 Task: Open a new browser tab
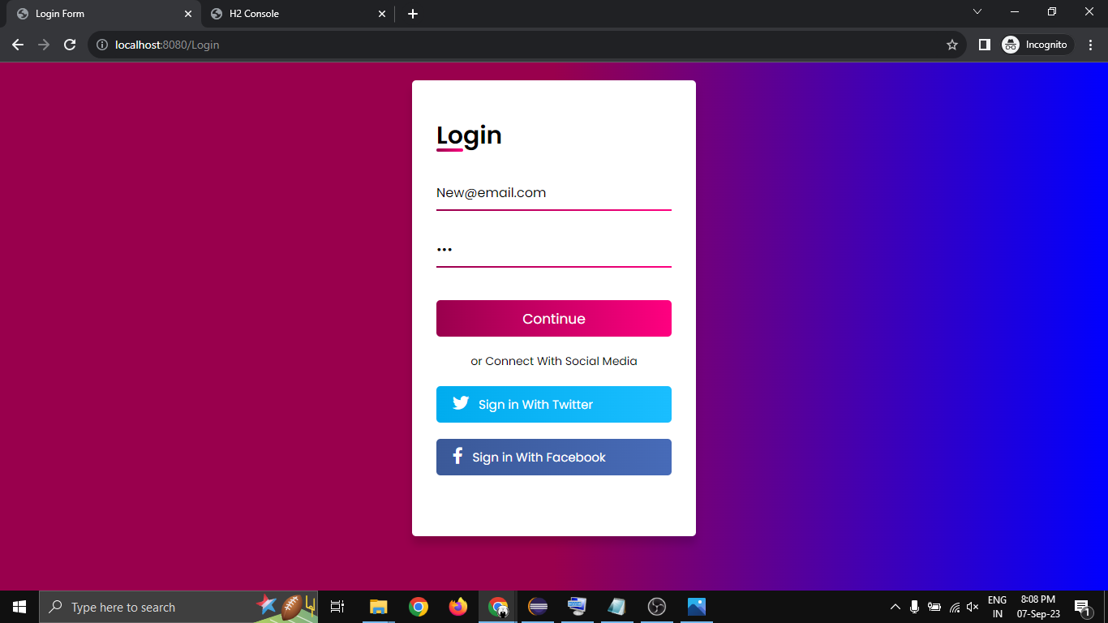[413, 14]
